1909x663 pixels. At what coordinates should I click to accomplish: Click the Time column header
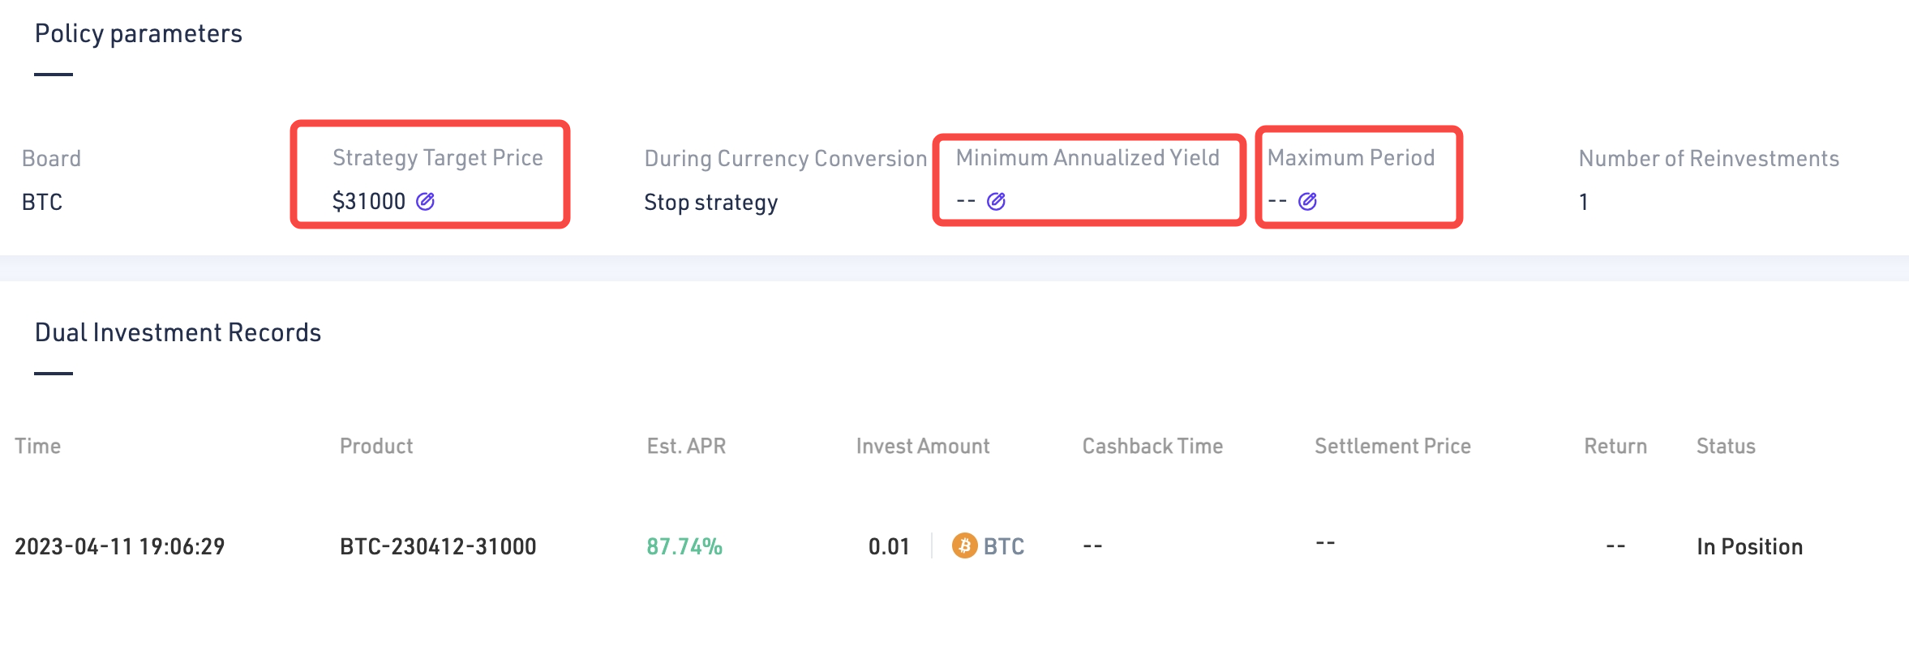(x=38, y=446)
